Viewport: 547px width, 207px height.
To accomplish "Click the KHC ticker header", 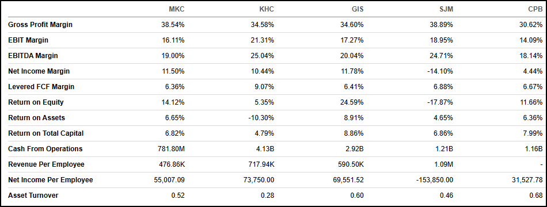I will (267, 9).
